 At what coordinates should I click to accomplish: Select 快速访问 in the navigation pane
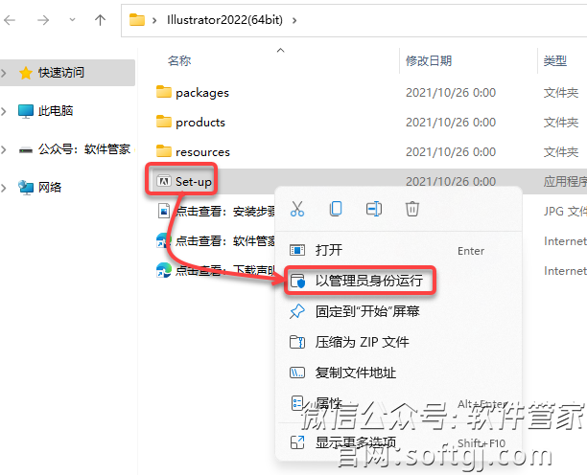pos(67,73)
